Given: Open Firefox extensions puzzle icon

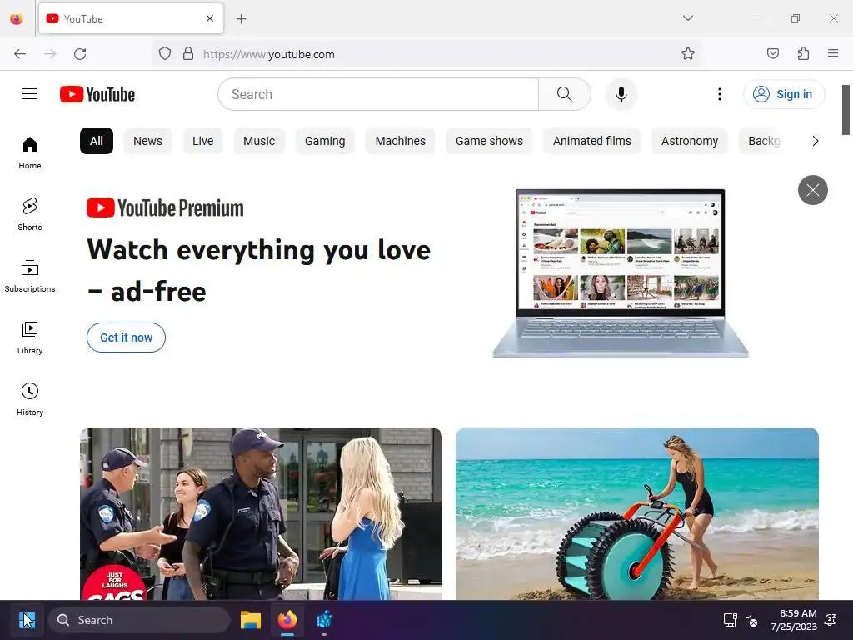Looking at the screenshot, I should [803, 53].
